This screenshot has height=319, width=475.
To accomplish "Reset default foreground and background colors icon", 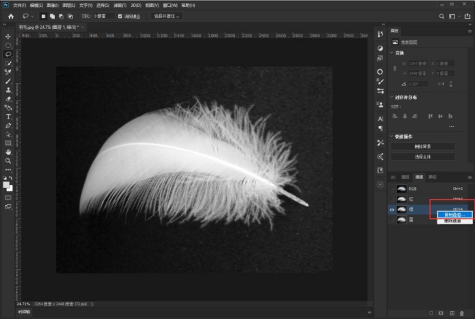I will pyautogui.click(x=5, y=178).
